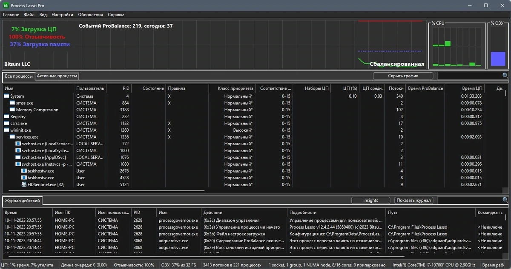Click ОЗУ: 37% из 32 ГБ status entry
The image size is (511, 269).
pyautogui.click(x=178, y=265)
